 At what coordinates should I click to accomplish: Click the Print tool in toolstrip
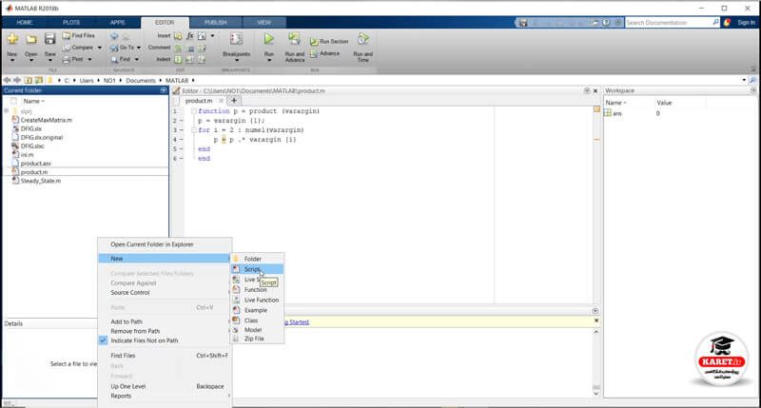click(x=73, y=59)
